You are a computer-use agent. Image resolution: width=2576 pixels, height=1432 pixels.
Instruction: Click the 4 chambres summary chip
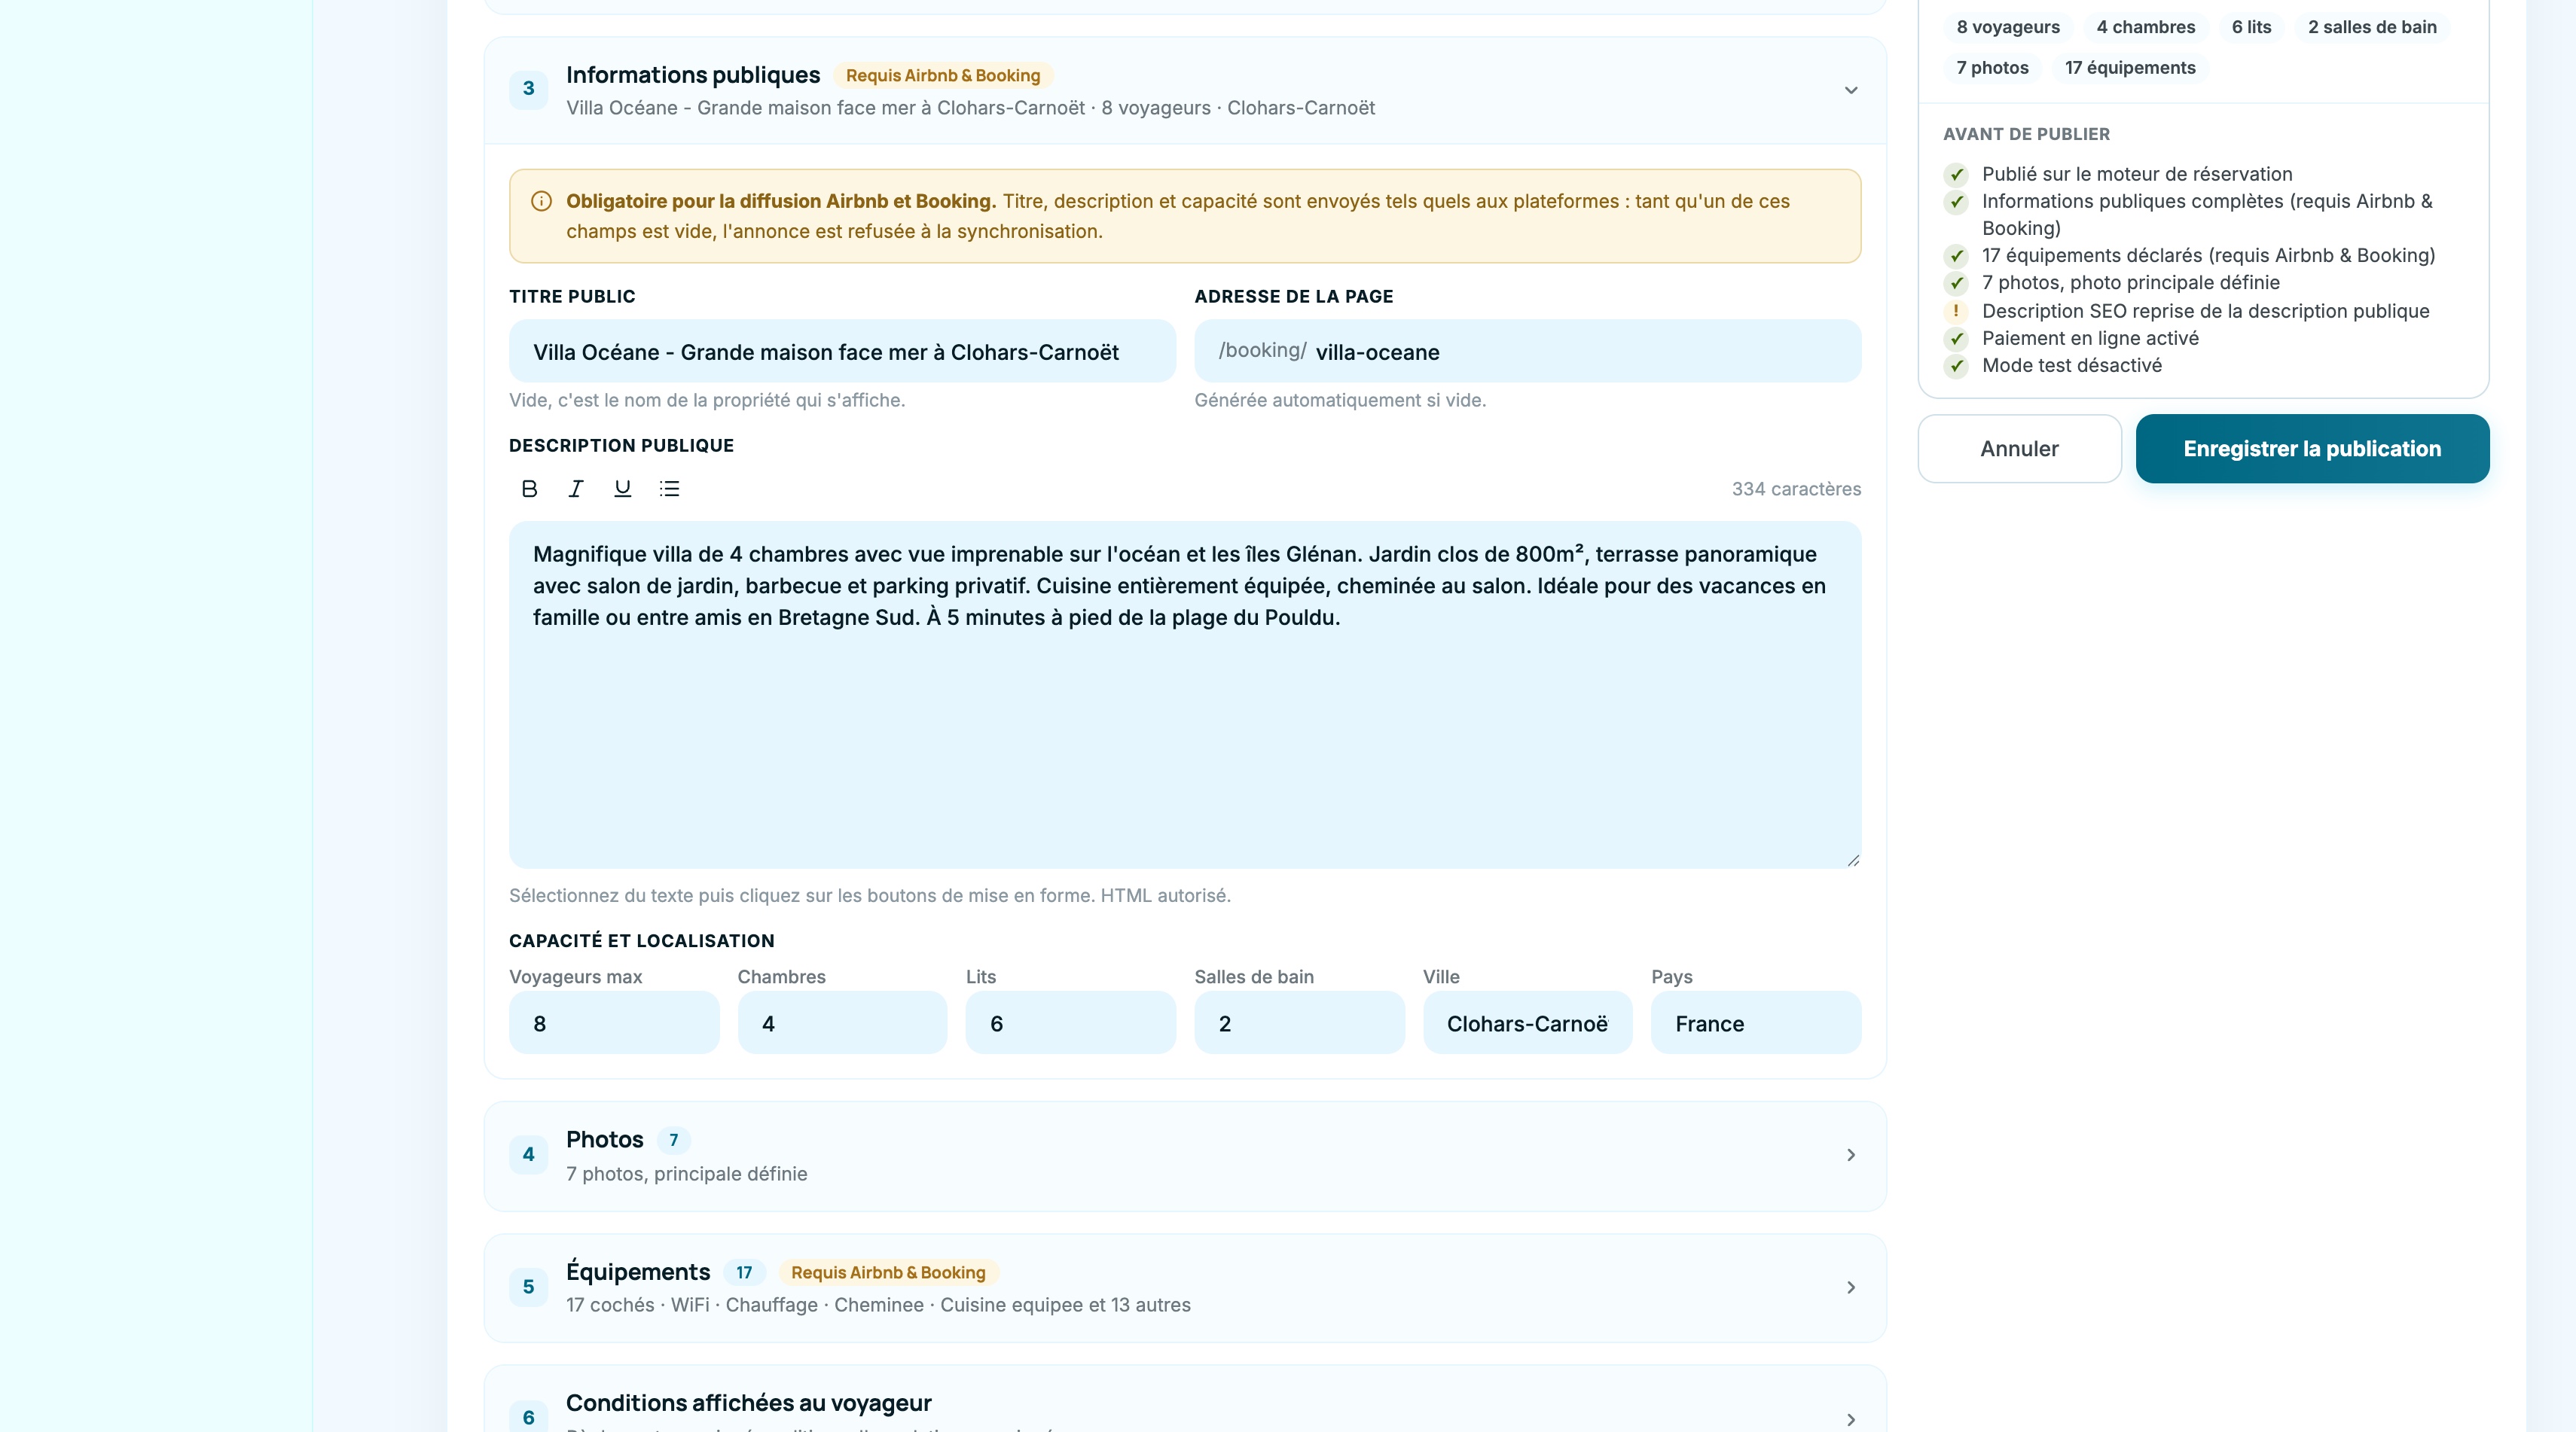pyautogui.click(x=2146, y=27)
